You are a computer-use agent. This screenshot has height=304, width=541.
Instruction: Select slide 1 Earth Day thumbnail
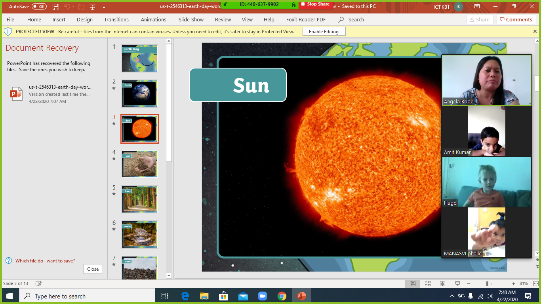point(139,59)
